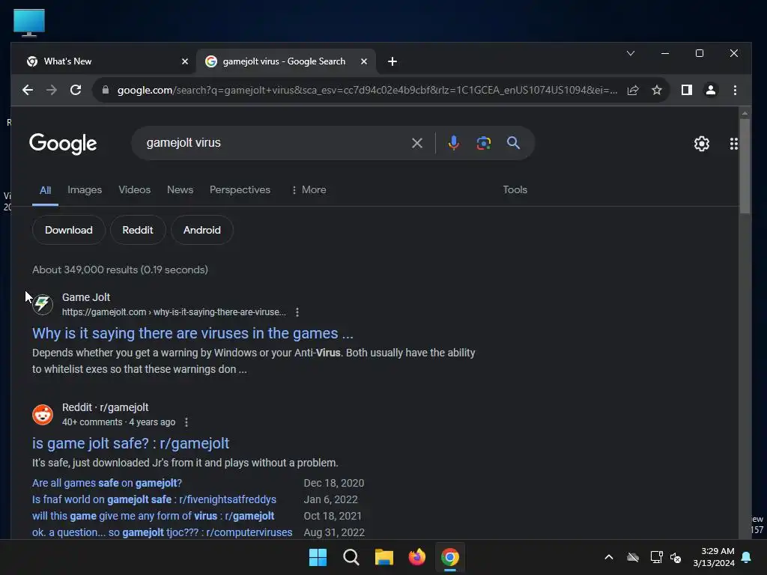
Task: Open options for Game Jolt result
Action: 297,312
